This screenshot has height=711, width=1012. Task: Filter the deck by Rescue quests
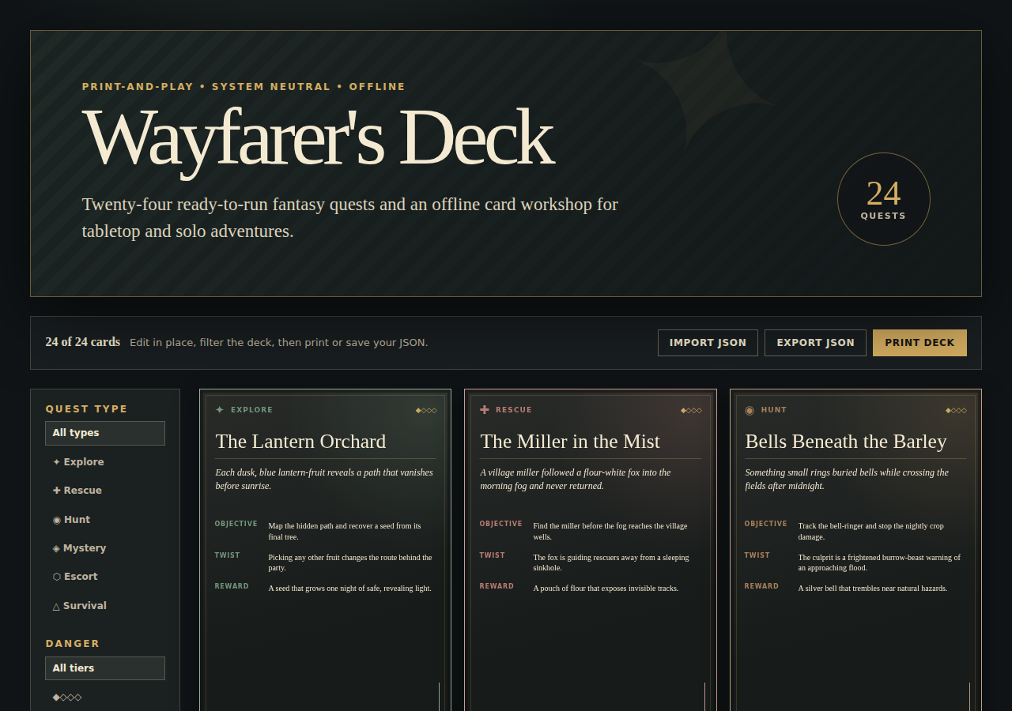(x=105, y=491)
